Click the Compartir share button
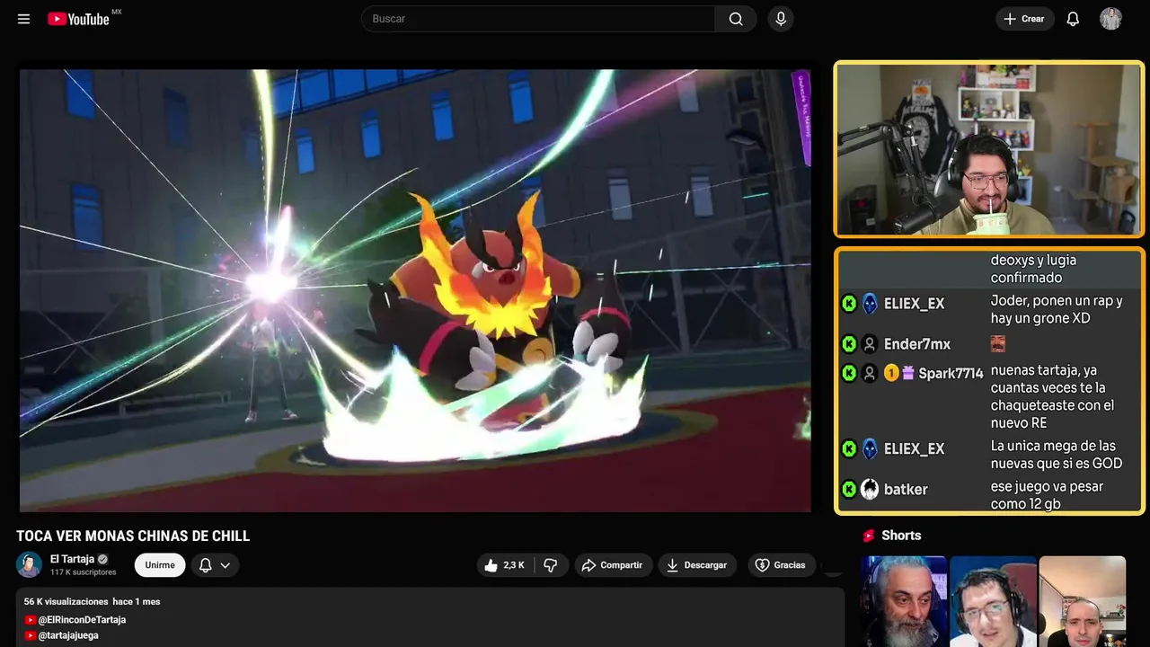The height and width of the screenshot is (647, 1150). click(612, 565)
